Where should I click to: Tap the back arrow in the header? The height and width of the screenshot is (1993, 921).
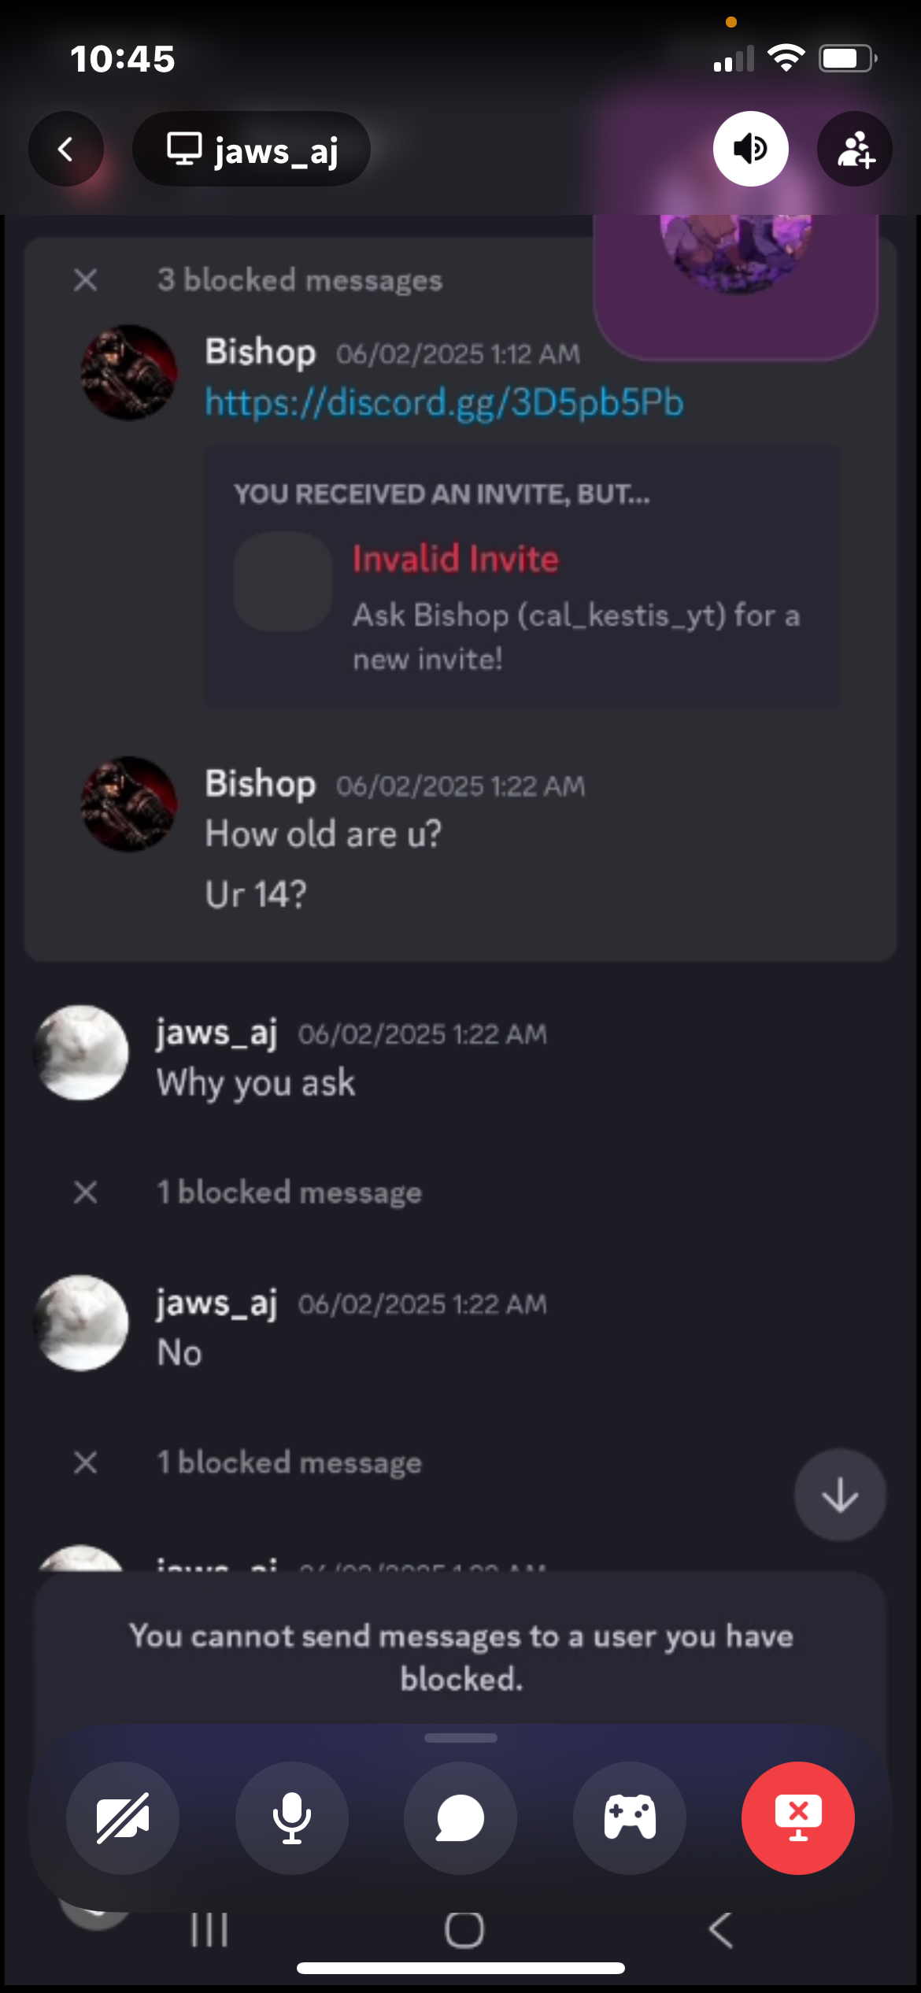(x=66, y=149)
